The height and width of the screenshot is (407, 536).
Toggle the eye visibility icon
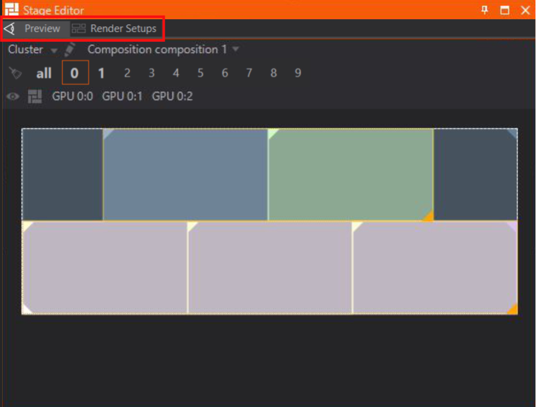13,97
